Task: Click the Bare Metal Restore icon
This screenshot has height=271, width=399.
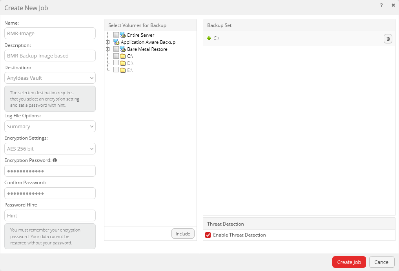Action: point(122,49)
